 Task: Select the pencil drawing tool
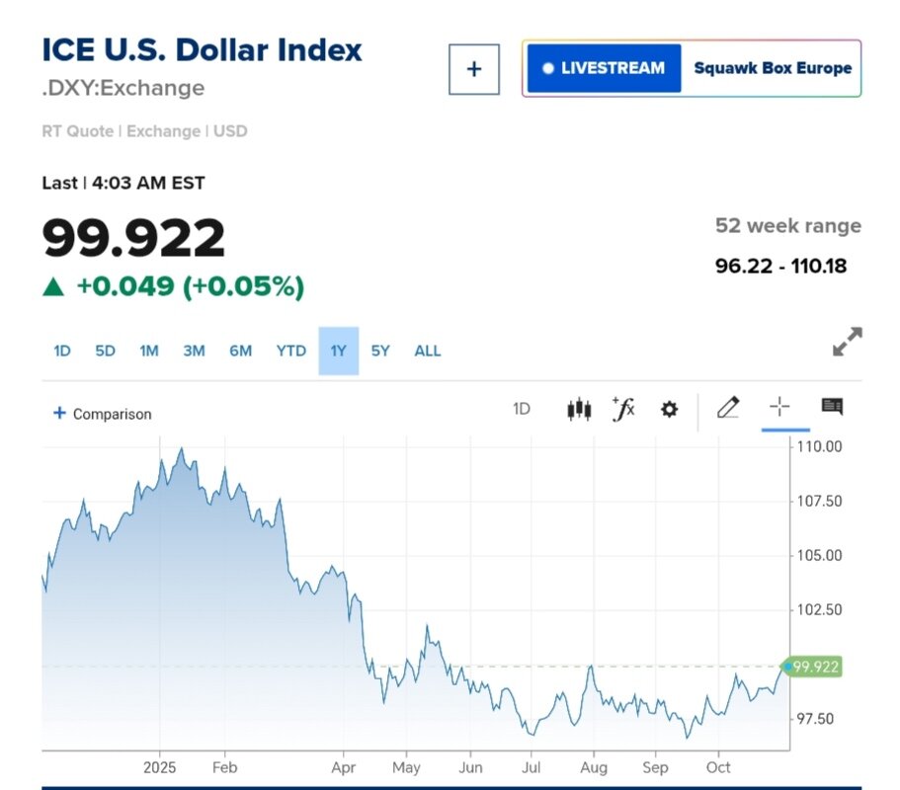pos(728,407)
